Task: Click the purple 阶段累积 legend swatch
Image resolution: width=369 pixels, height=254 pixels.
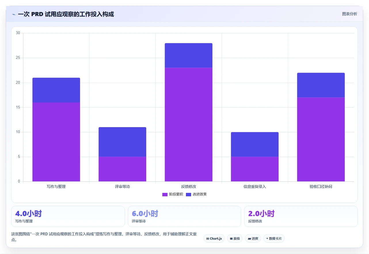Action: pos(165,195)
